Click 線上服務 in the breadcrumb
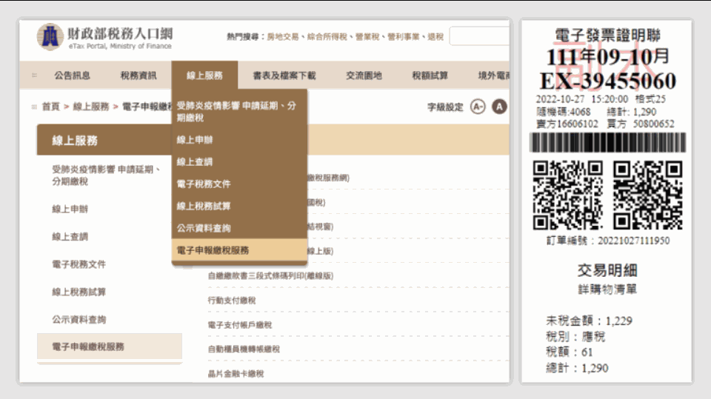The height and width of the screenshot is (399, 711). [91, 107]
